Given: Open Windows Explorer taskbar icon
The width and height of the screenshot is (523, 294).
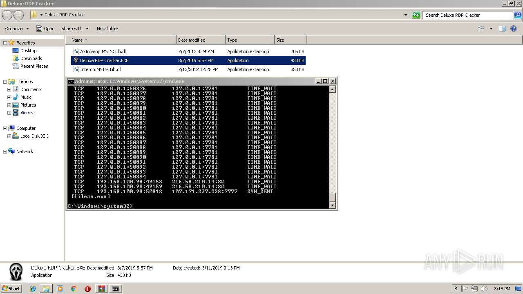Looking at the screenshot, I should click(x=46, y=289).
